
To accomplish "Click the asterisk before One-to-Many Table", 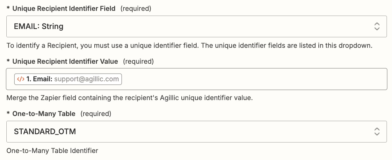I will coord(8,113).
